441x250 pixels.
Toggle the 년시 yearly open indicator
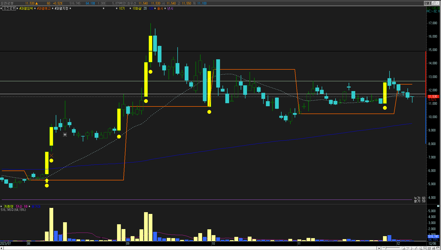pos(170,8)
